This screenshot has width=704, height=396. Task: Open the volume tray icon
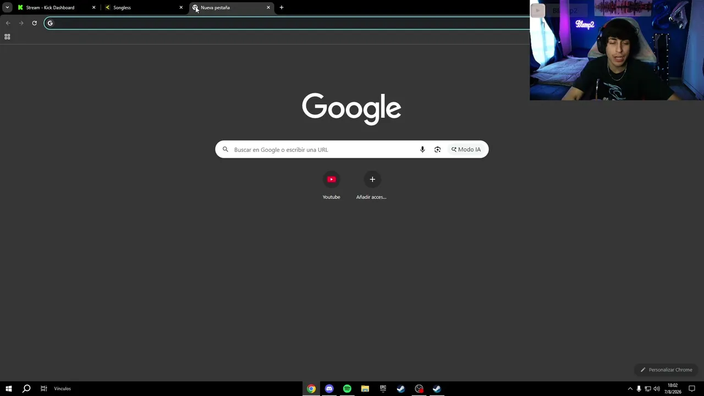point(656,389)
